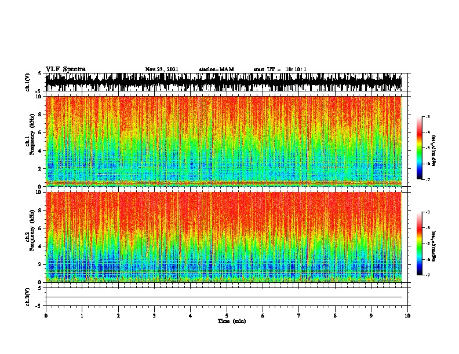
Task: Select the "Time (min)" axis label
Action: (x=232, y=321)
